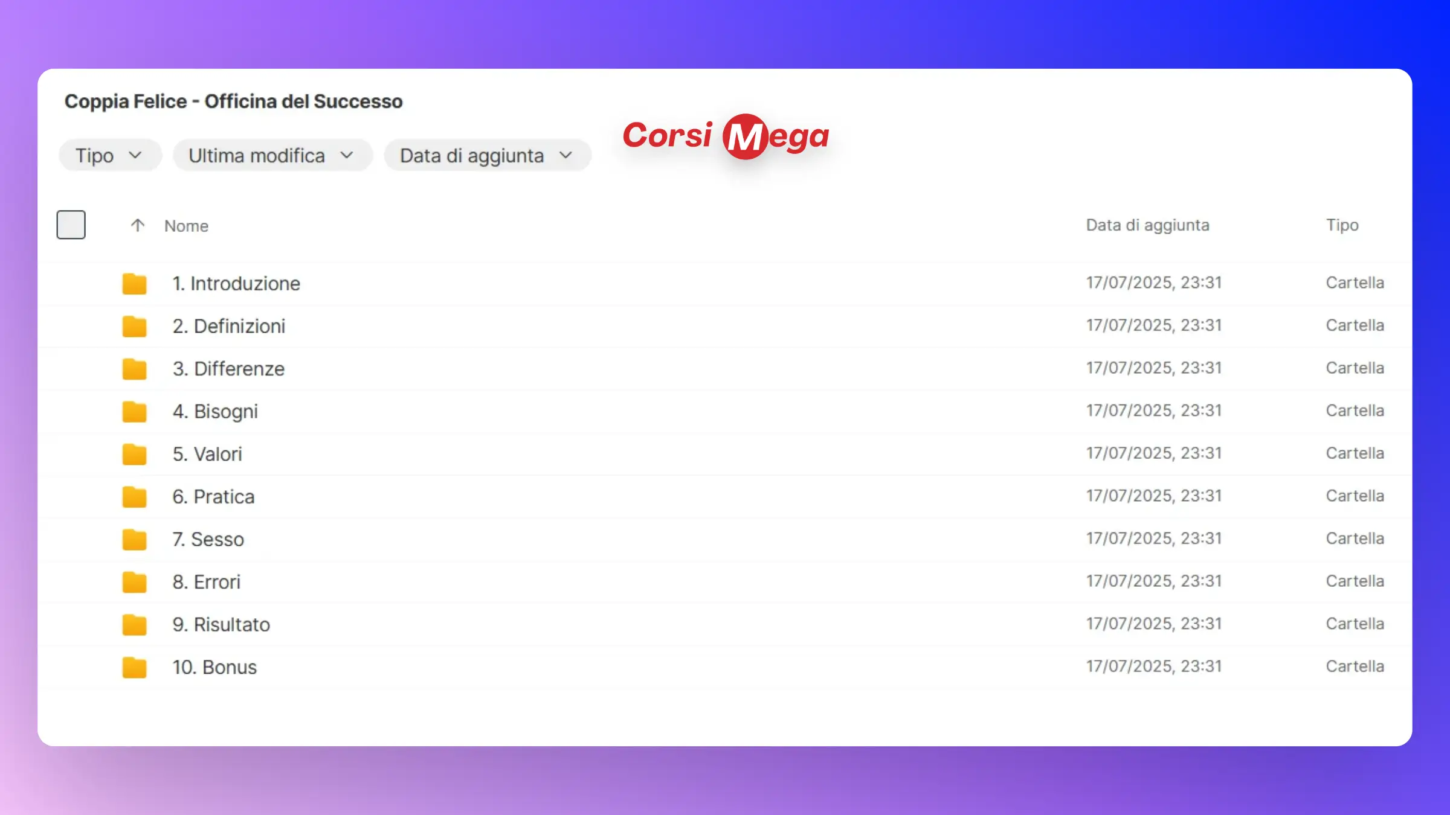This screenshot has height=815, width=1450.
Task: Select the 6. Pratica folder name
Action: click(213, 496)
